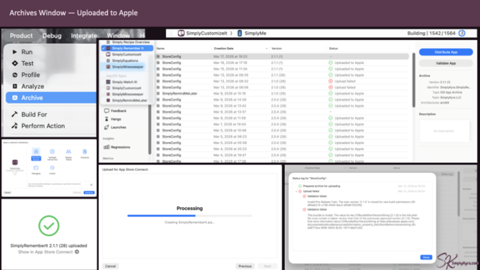Click the Perform Action icon
480x270 pixels.
pos(14,125)
